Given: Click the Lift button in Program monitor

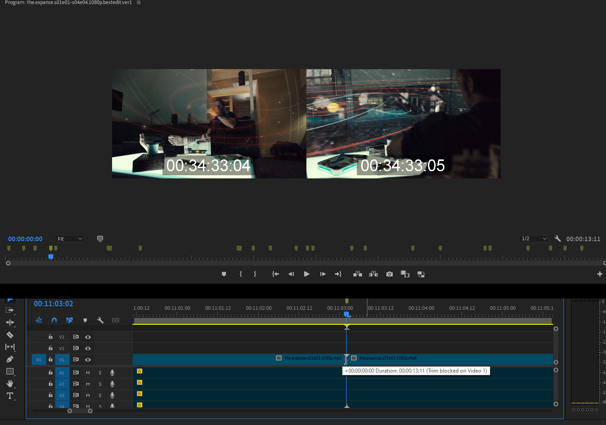Looking at the screenshot, I should click(357, 274).
